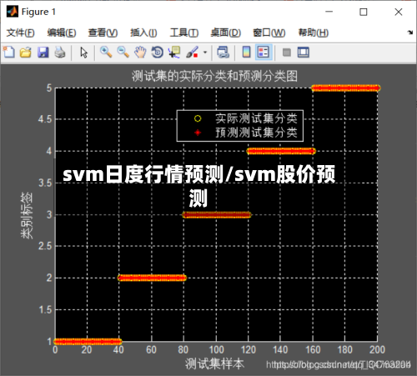417x376 pixels.
Task: Expand the Brush color dropdown arrow
Action: click(205, 53)
